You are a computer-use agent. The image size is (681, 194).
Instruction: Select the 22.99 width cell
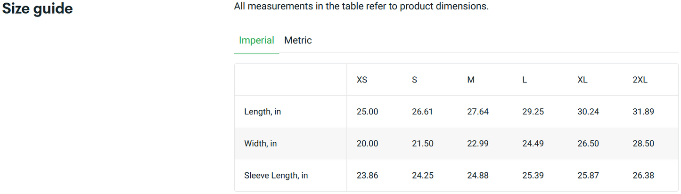(x=478, y=144)
